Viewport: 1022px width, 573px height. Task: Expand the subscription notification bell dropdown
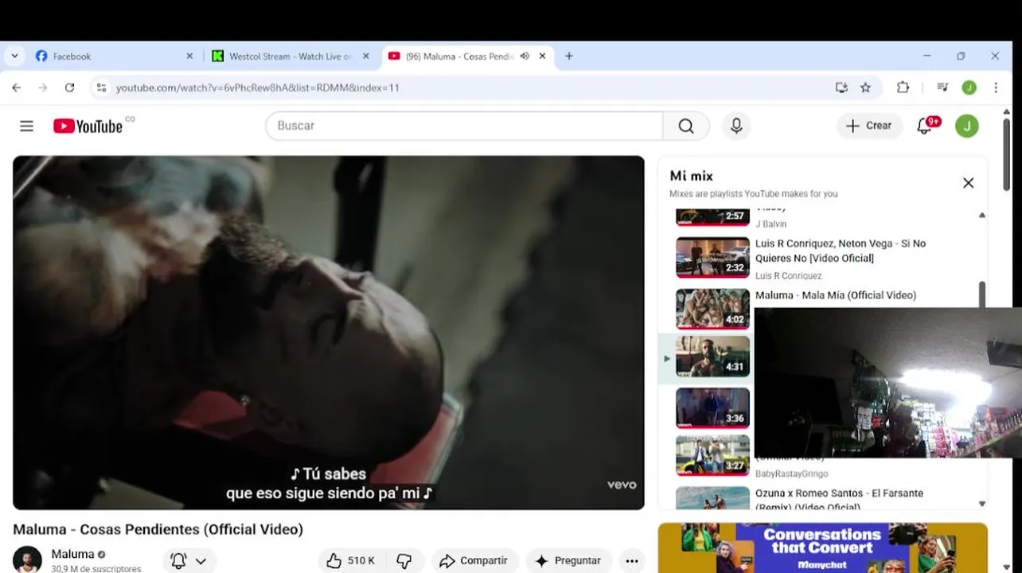189,561
